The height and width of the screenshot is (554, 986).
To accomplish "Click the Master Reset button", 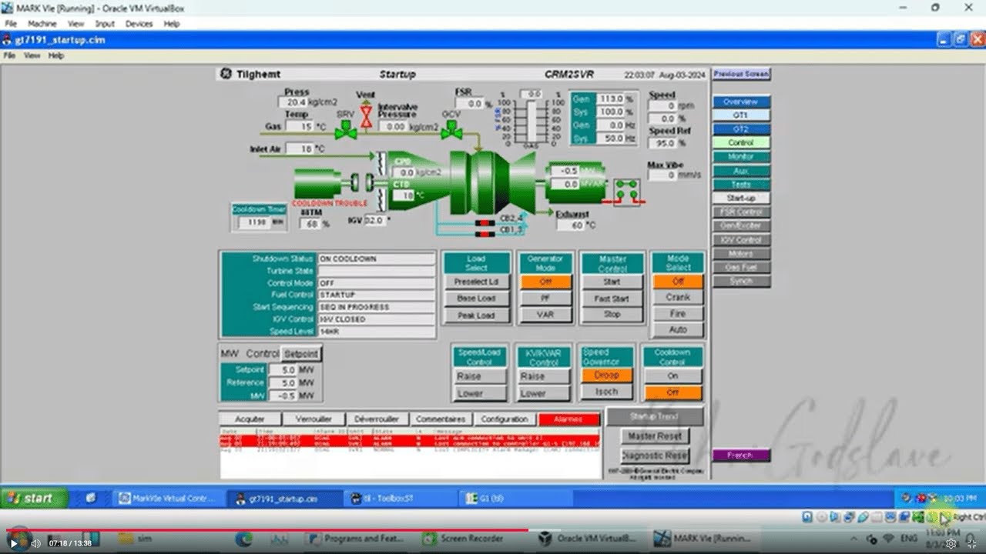I will [654, 436].
